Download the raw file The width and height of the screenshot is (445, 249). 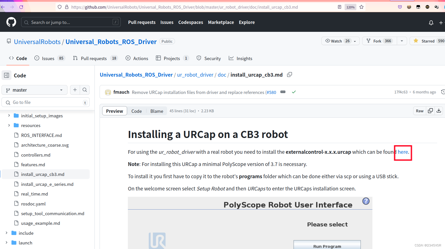point(439,111)
